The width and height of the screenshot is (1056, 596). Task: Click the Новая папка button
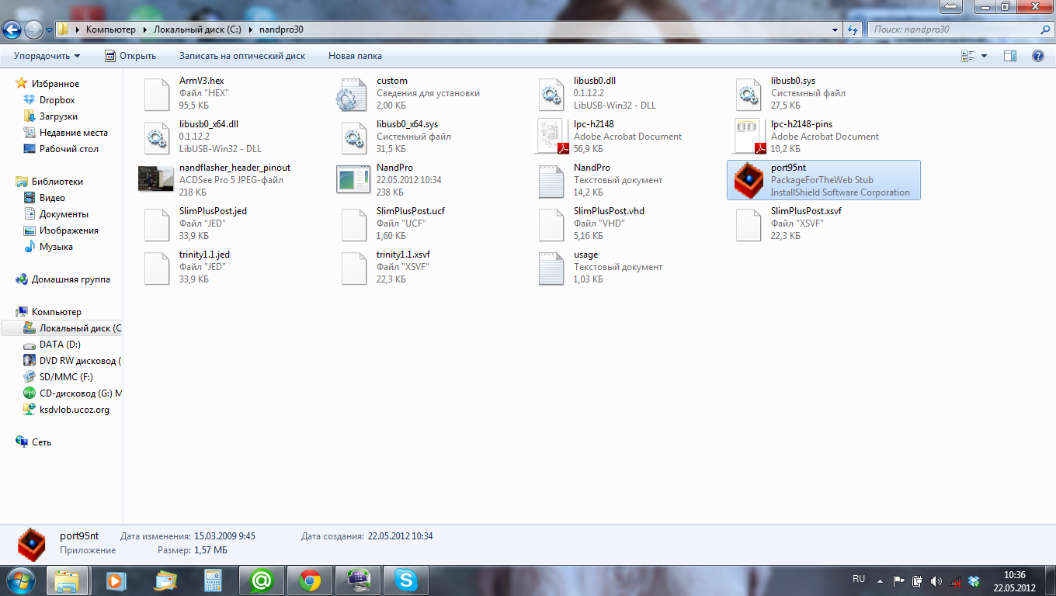pyautogui.click(x=355, y=56)
